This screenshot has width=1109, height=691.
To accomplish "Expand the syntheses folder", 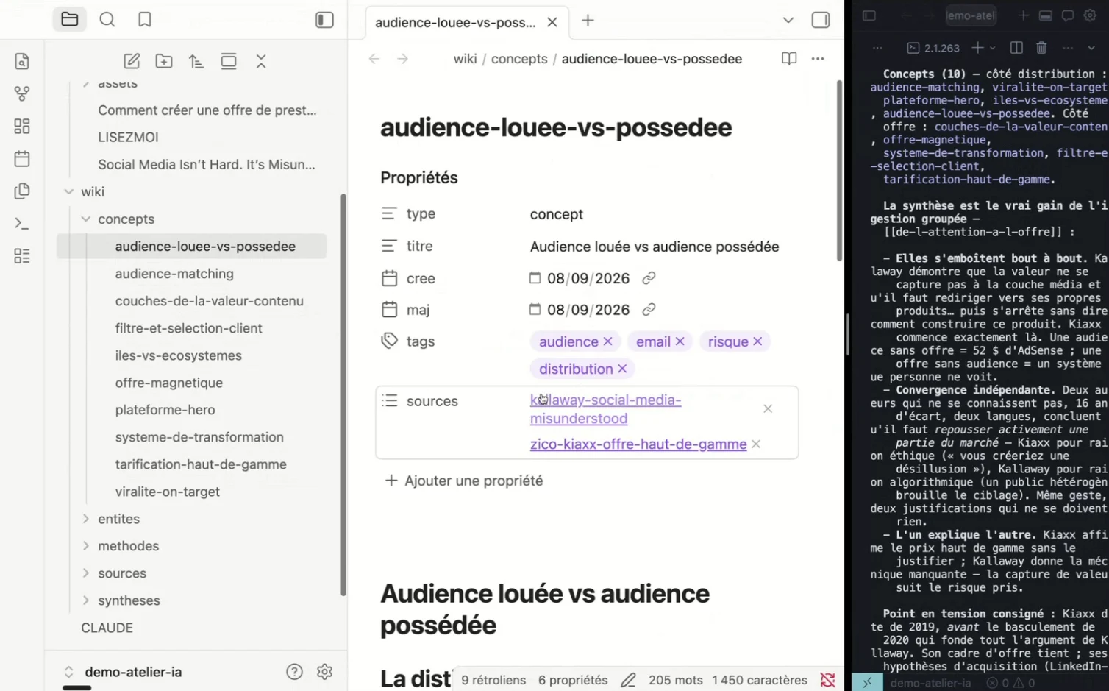I will coord(85,600).
